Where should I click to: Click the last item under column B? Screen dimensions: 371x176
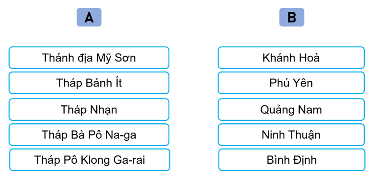[x=291, y=160]
